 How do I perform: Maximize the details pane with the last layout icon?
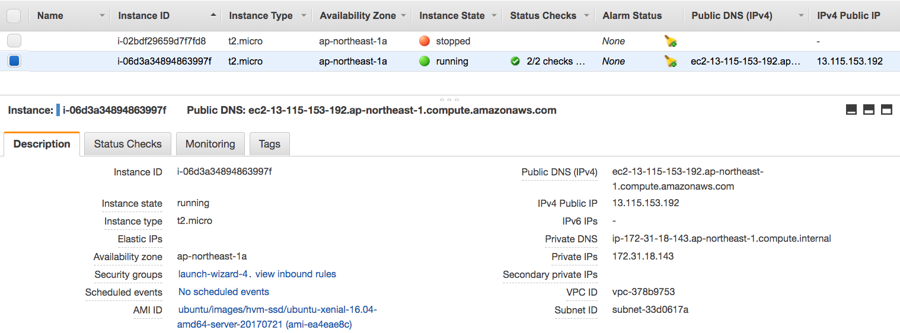887,110
